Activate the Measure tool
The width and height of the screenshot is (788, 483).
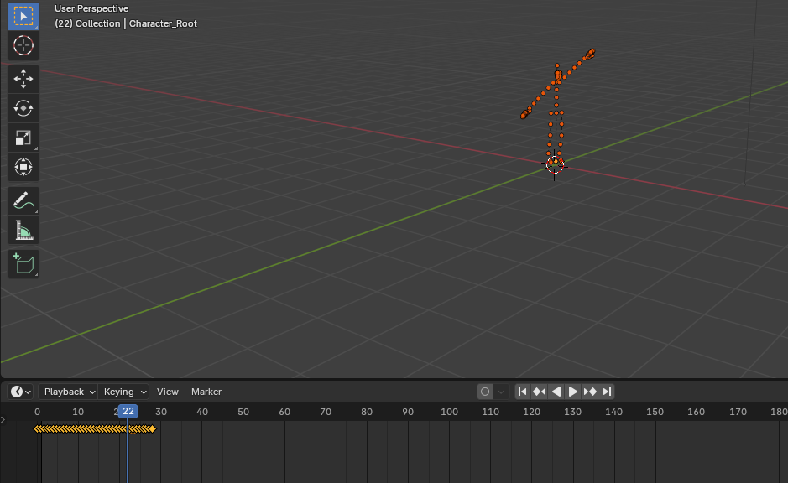23,229
